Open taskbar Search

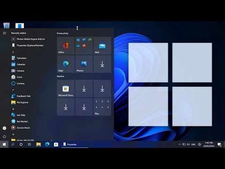click(13, 145)
